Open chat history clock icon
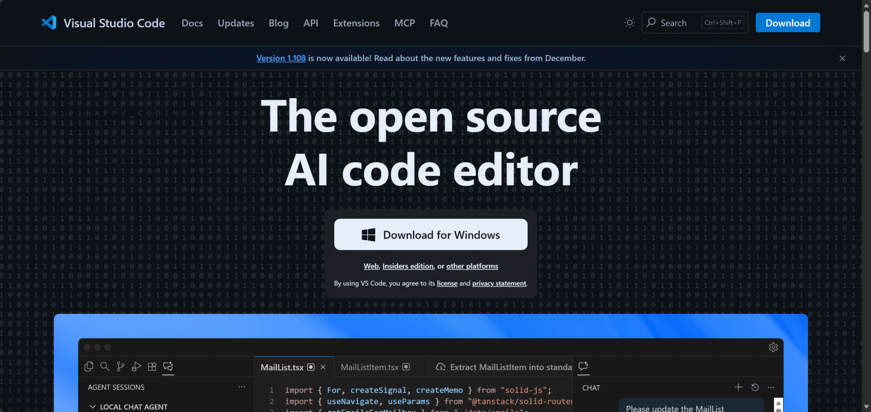The height and width of the screenshot is (412, 871). [755, 387]
